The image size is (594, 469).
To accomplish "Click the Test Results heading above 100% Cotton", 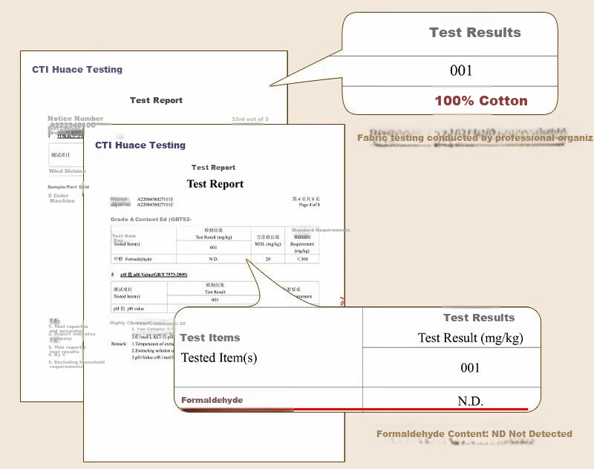I will (474, 33).
